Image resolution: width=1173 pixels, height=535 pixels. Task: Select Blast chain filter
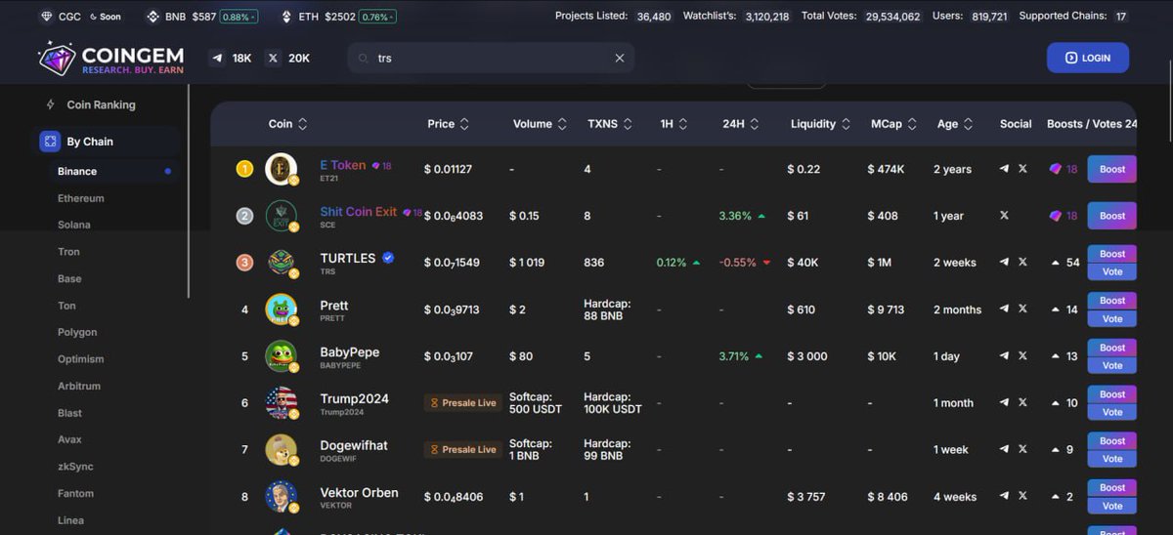(69, 413)
